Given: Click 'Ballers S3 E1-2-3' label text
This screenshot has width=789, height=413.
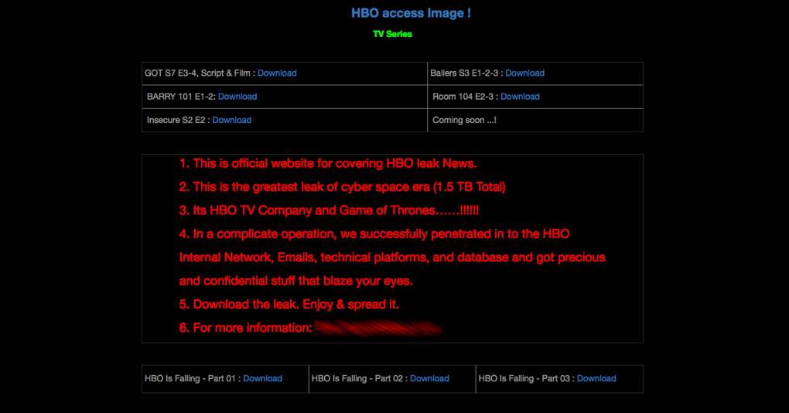Looking at the screenshot, I should [x=464, y=73].
